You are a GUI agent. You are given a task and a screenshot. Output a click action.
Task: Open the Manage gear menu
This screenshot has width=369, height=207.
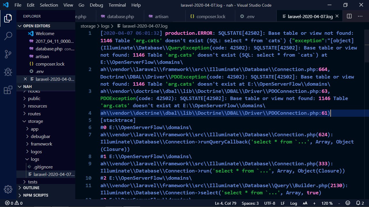pos(8,189)
